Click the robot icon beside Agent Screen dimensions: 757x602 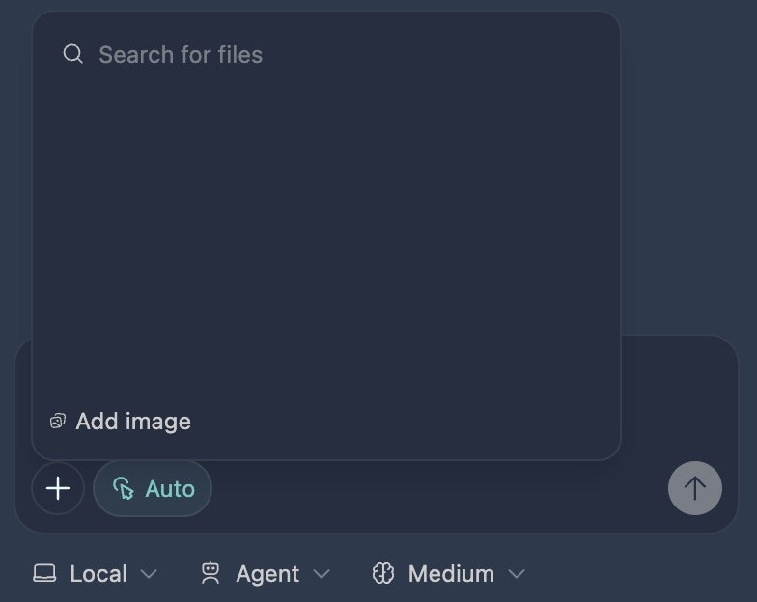210,573
